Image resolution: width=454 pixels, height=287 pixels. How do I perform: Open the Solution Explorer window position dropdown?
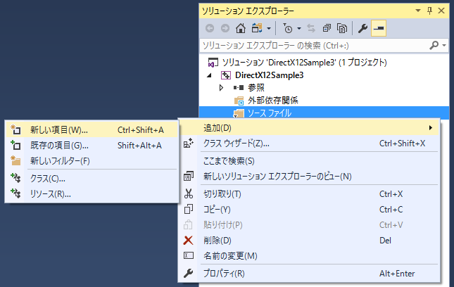[x=418, y=11]
